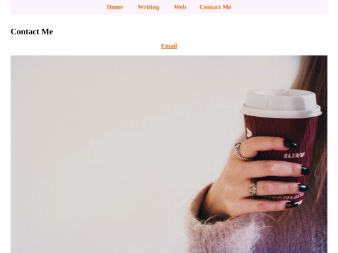Go to the Writing page
The width and height of the screenshot is (338, 253).
(x=148, y=7)
